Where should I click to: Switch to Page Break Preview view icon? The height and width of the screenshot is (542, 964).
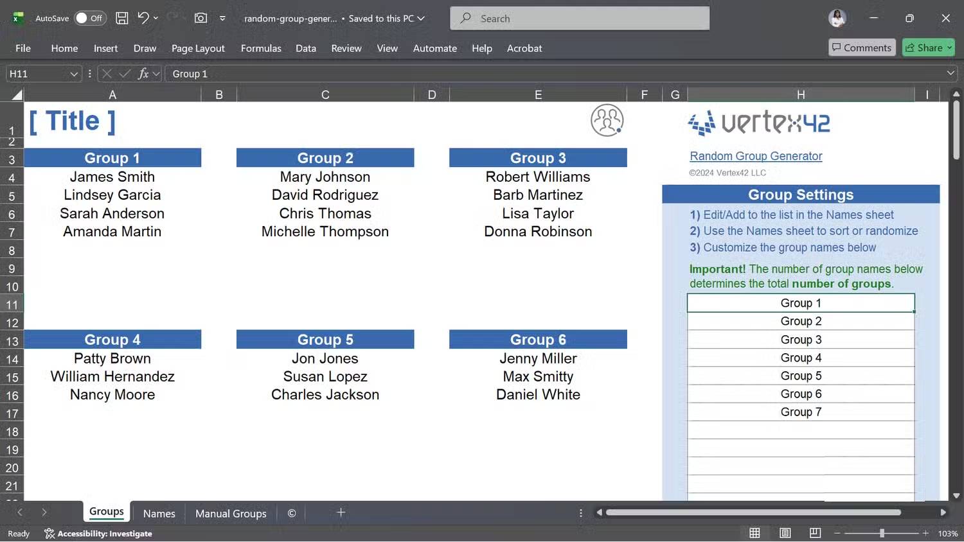(814, 533)
